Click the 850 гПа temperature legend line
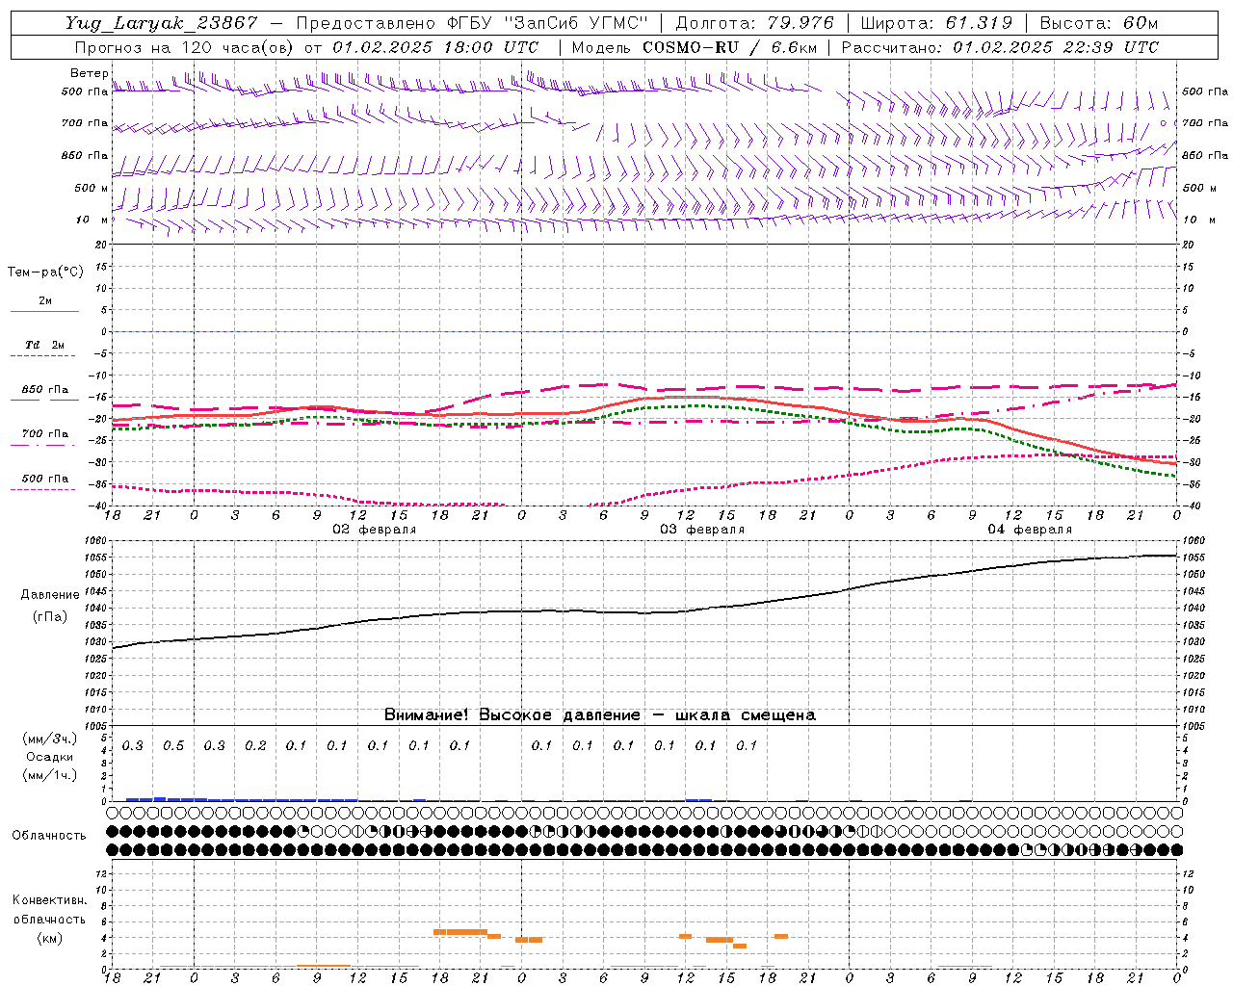 (x=44, y=401)
